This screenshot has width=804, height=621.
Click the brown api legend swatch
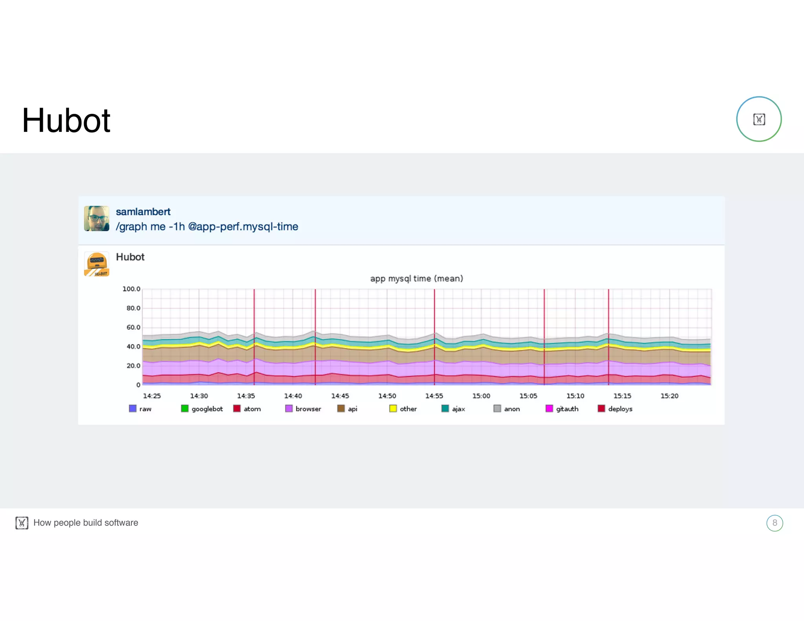click(341, 409)
